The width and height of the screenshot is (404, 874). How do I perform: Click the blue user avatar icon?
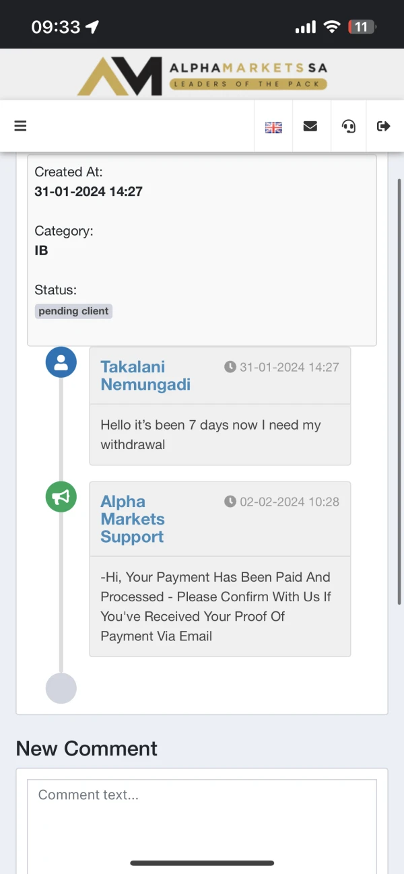pos(61,362)
